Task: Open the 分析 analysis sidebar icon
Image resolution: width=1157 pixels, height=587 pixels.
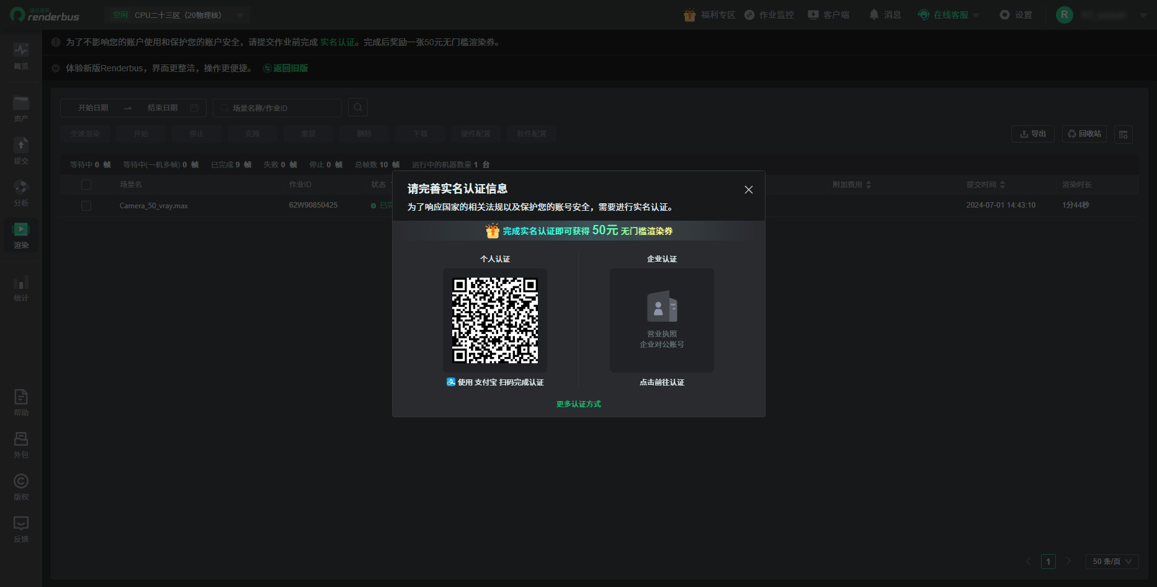Action: pos(21,193)
